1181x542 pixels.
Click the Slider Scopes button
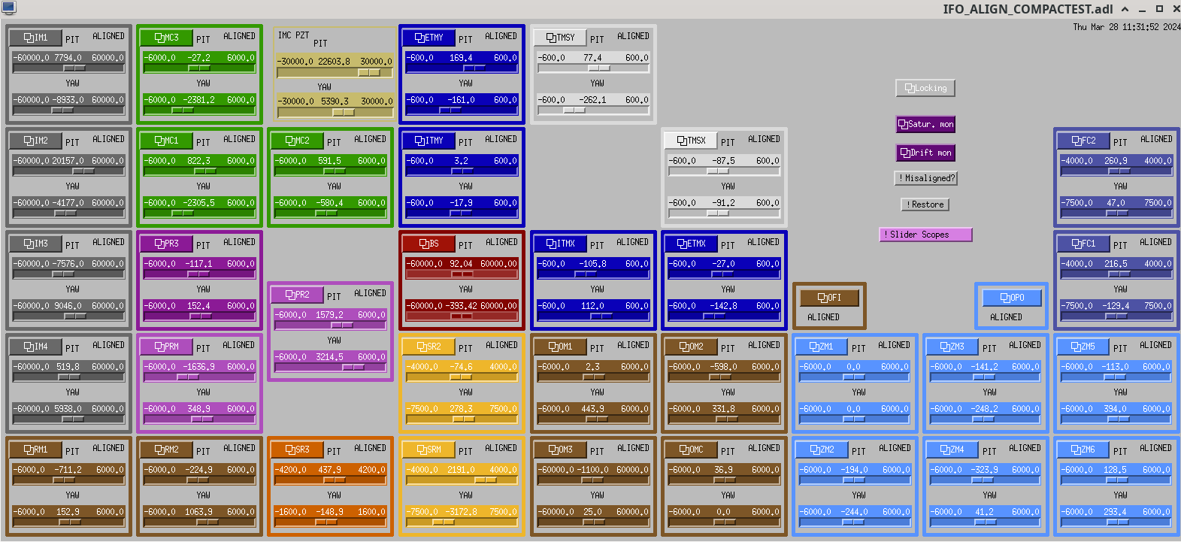point(925,235)
